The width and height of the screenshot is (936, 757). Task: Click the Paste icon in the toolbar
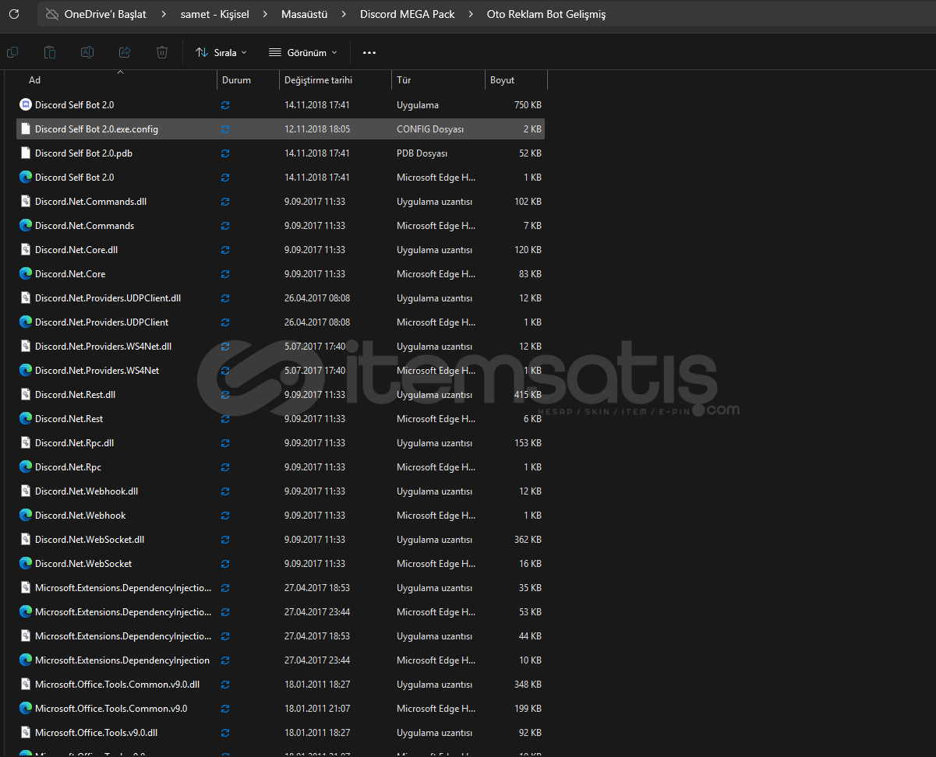pos(50,52)
